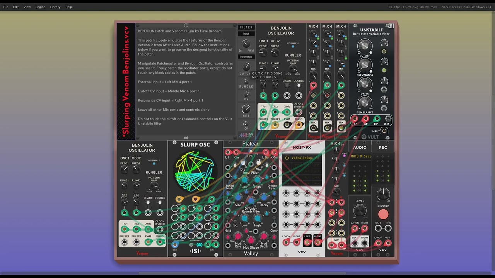Open the Library menu
The height and width of the screenshot is (278, 495).
(x=55, y=7)
